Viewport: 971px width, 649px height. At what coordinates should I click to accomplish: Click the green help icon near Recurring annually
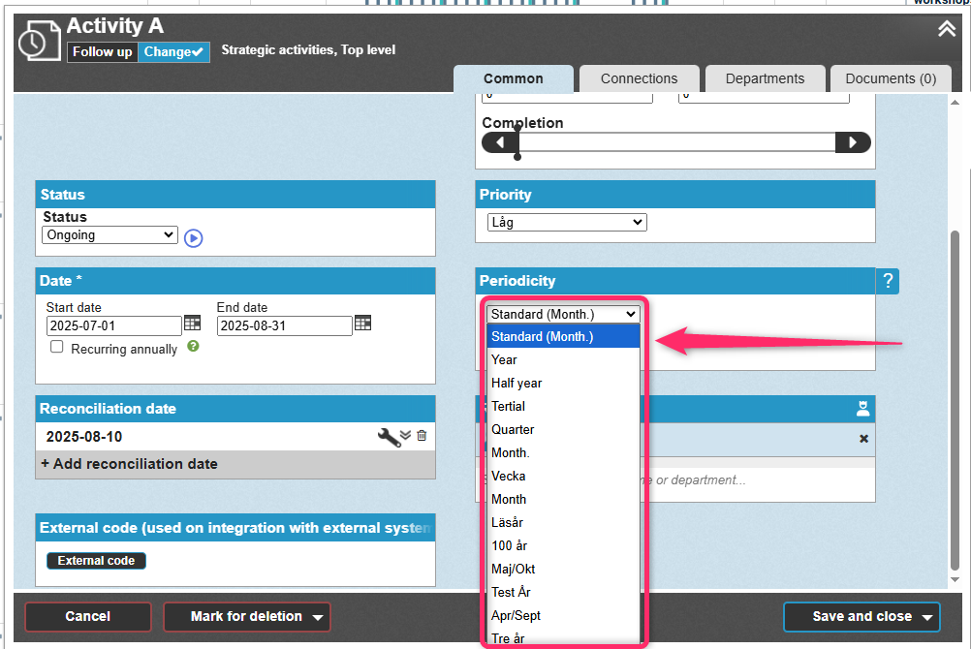193,346
